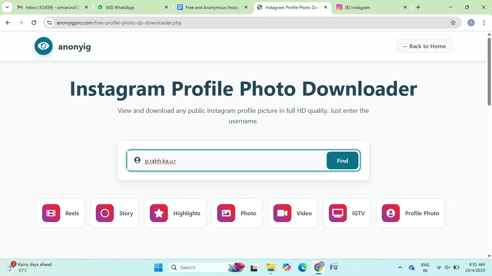Open the Highlights downloader link
492x276 pixels.
(x=175, y=213)
